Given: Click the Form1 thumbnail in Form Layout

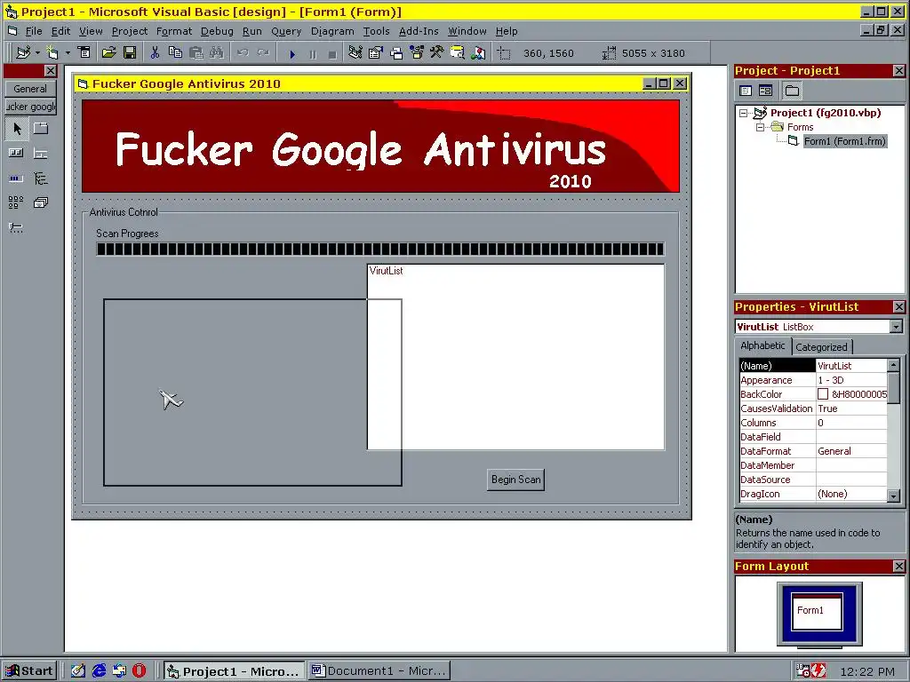Looking at the screenshot, I should pyautogui.click(x=817, y=612).
